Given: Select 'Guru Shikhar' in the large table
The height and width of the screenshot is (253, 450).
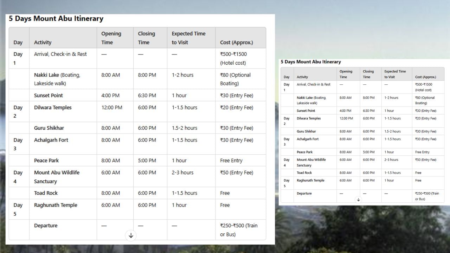Looking at the screenshot, I should (x=49, y=128).
